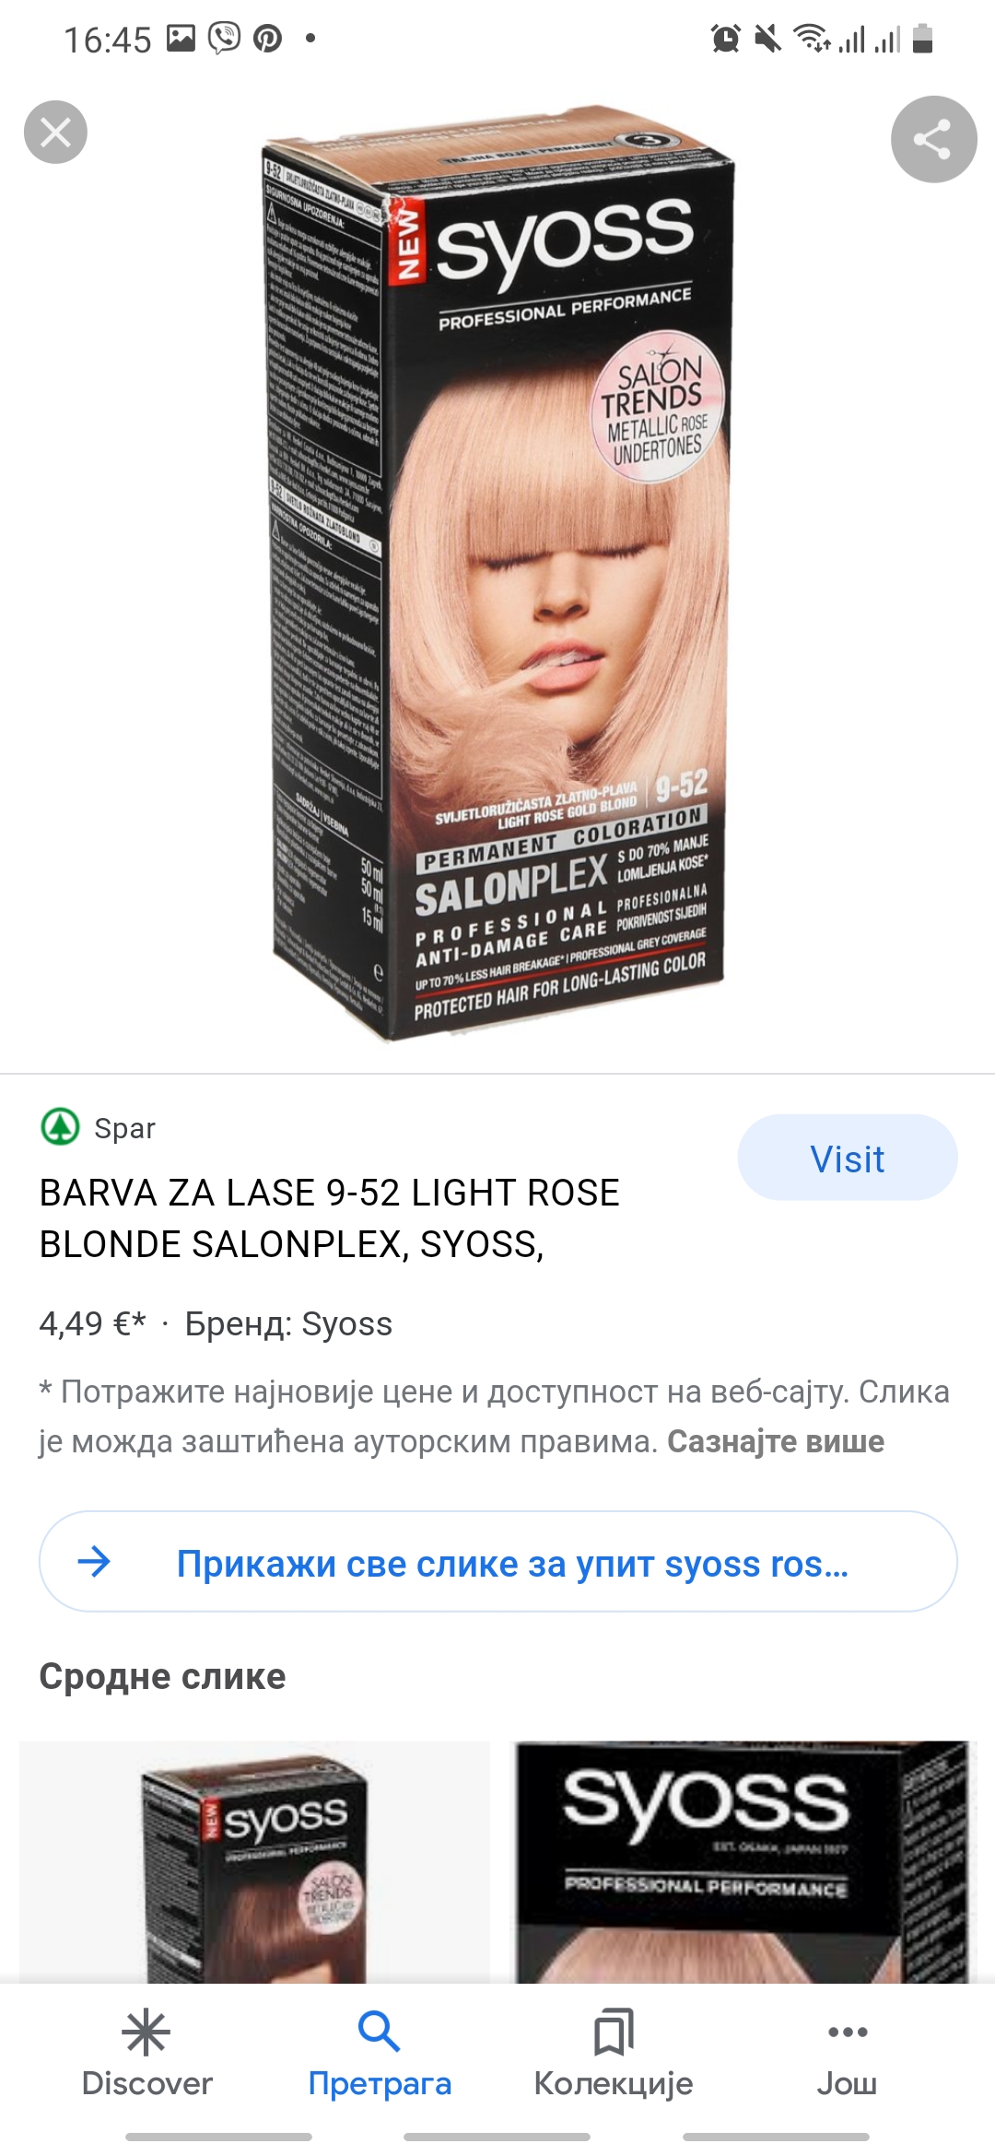The width and height of the screenshot is (995, 2155).
Task: Tap the alarm clock status icon
Action: 726,39
